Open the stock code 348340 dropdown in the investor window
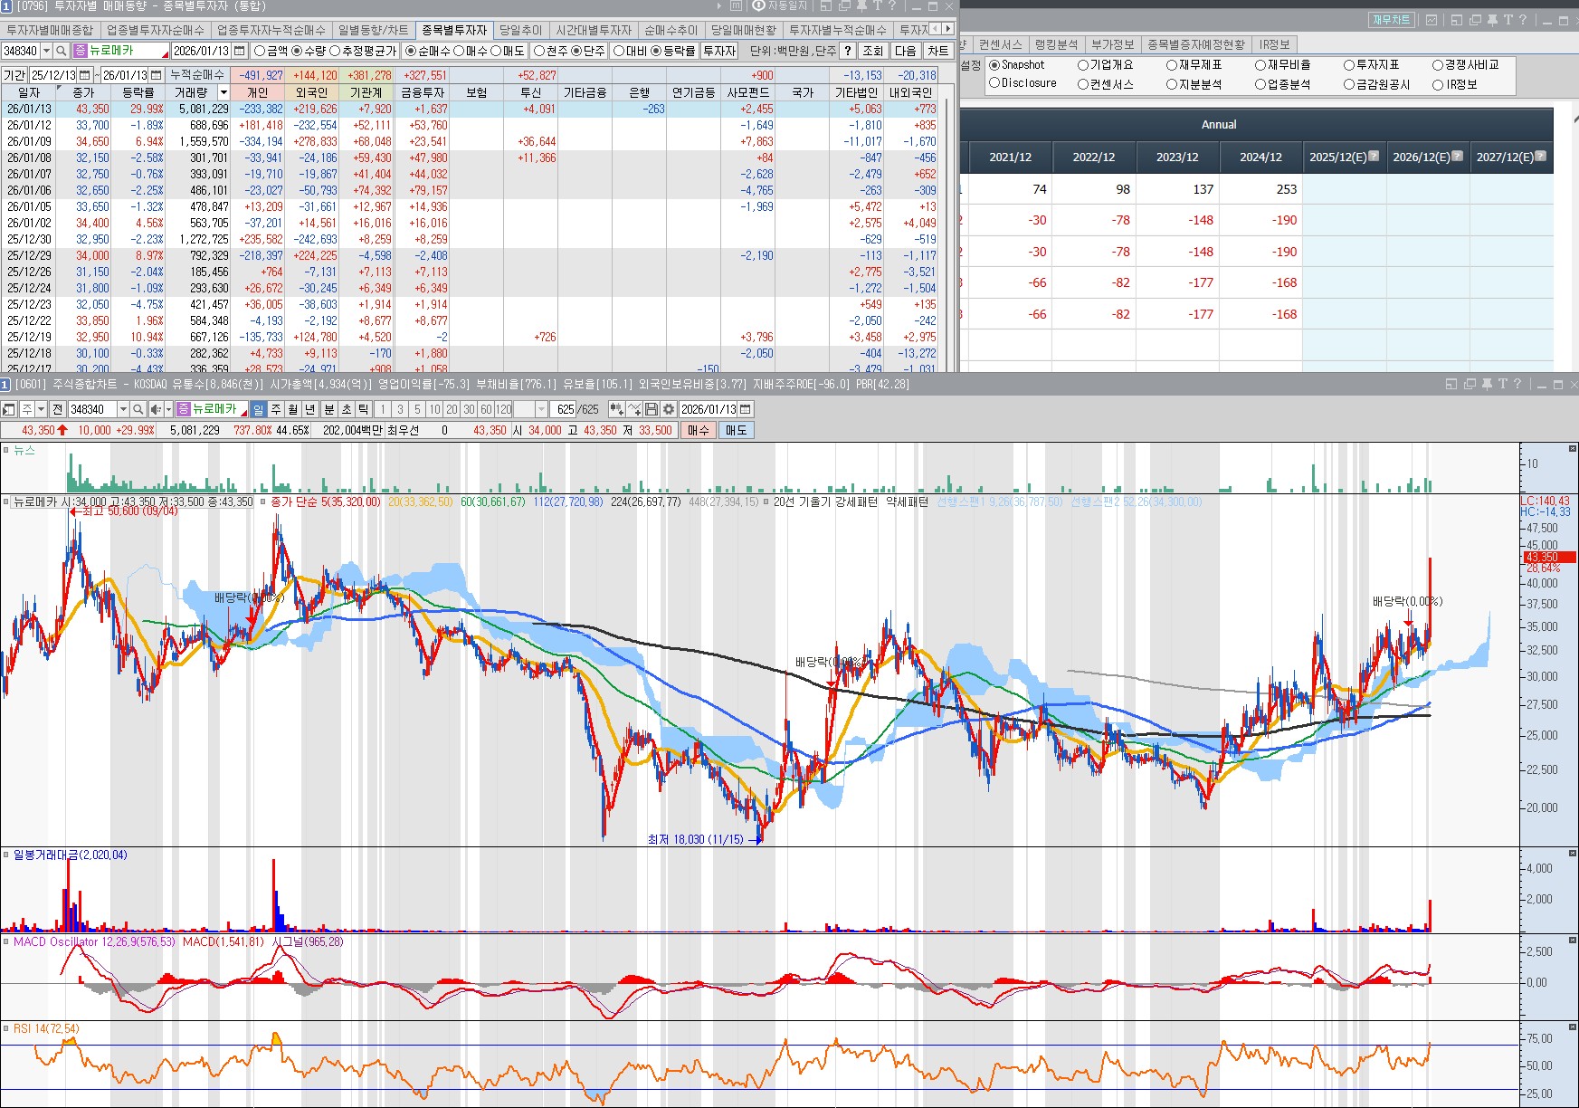 [x=46, y=51]
